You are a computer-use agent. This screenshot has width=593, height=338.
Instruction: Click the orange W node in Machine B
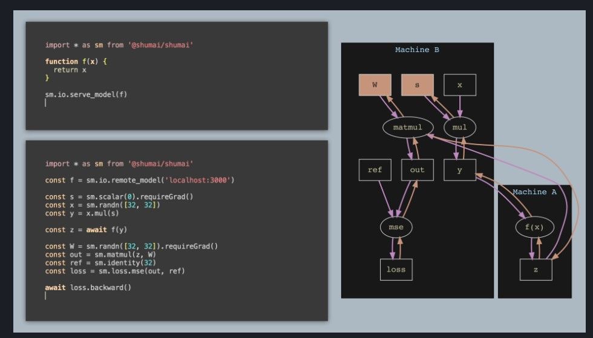[x=375, y=85]
